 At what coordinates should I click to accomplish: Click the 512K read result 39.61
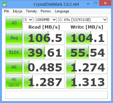point(44,52)
